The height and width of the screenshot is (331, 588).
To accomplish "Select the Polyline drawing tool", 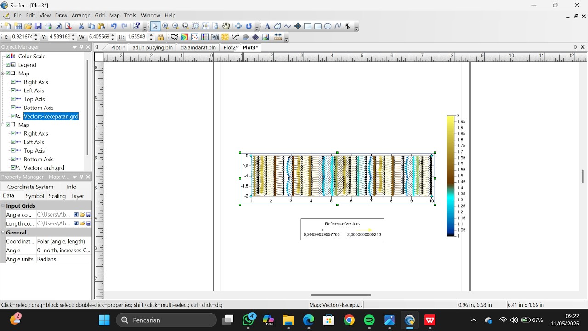I will click(288, 26).
